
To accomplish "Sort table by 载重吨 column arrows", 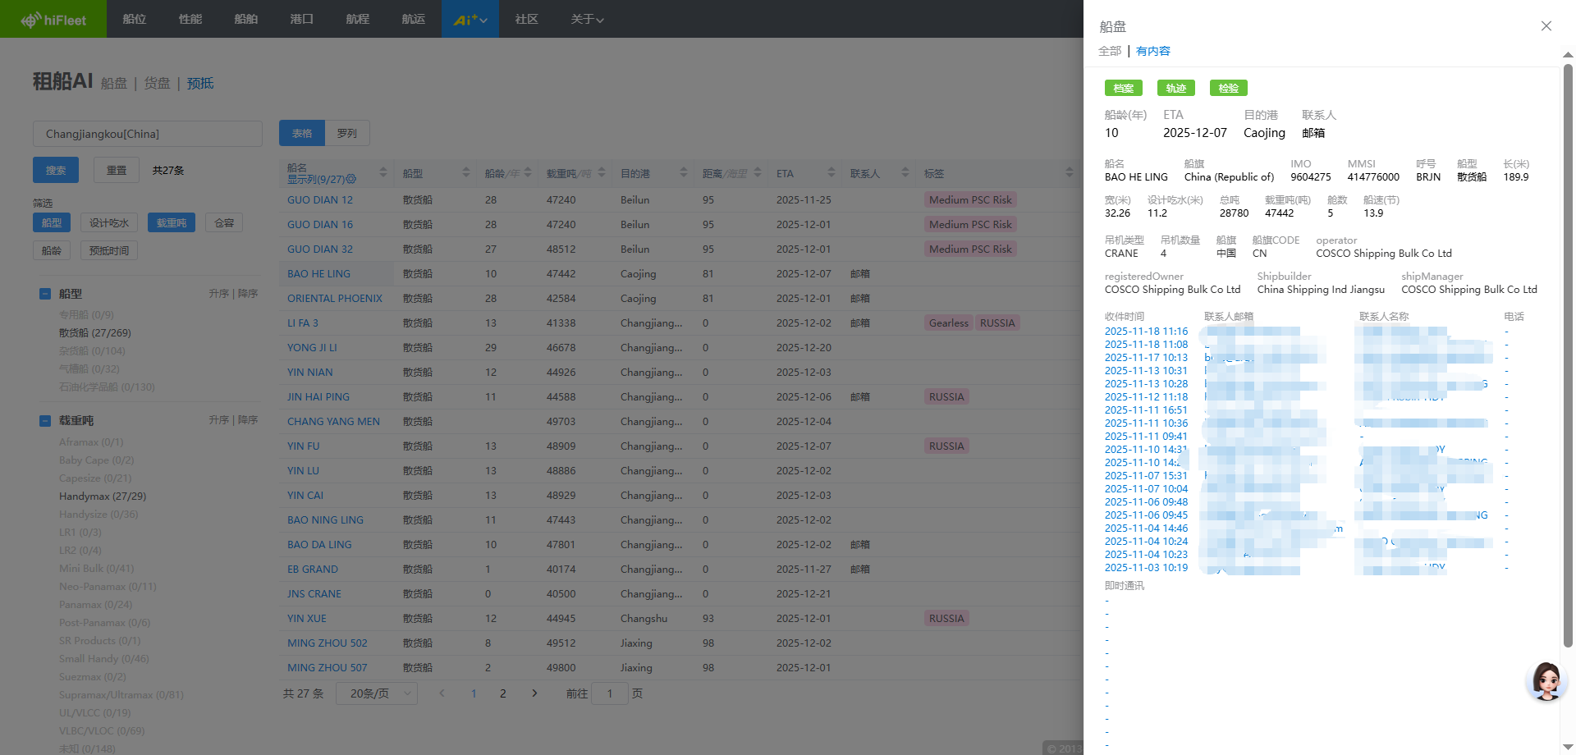I will click(602, 173).
